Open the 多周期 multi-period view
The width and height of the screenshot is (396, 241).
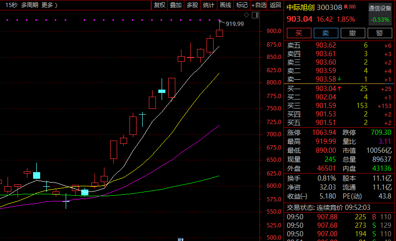coord(30,5)
